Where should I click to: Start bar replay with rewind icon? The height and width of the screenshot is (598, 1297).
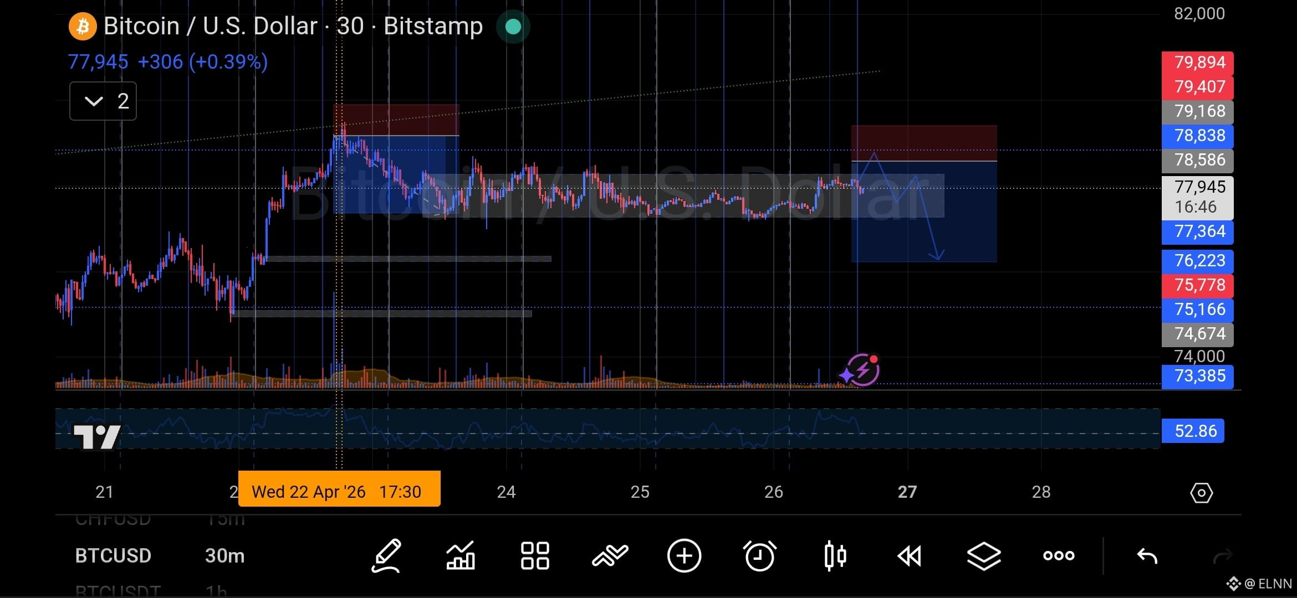tap(909, 556)
